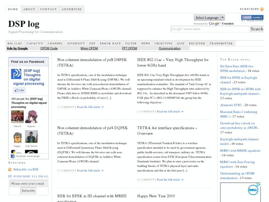Open the Select Language dropdown
The height and width of the screenshot is (202, 269).
[x=209, y=17]
